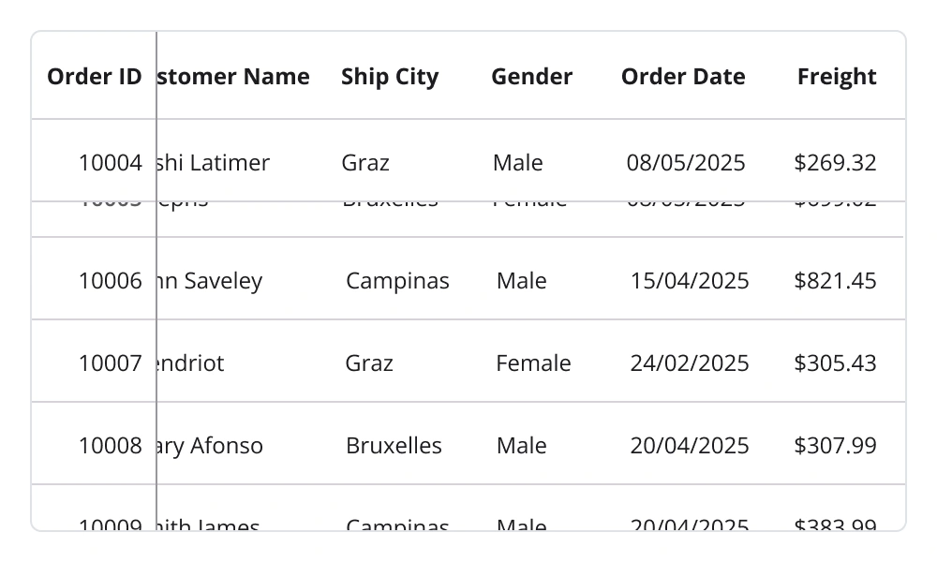937x562 pixels.
Task: Click the Campinas cell in order 10006
Action: pos(397,281)
